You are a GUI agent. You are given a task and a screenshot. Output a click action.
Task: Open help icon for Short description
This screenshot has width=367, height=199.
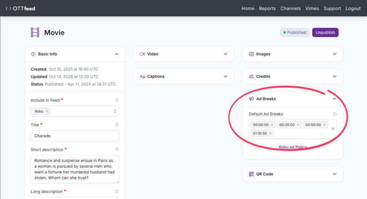tap(117, 150)
